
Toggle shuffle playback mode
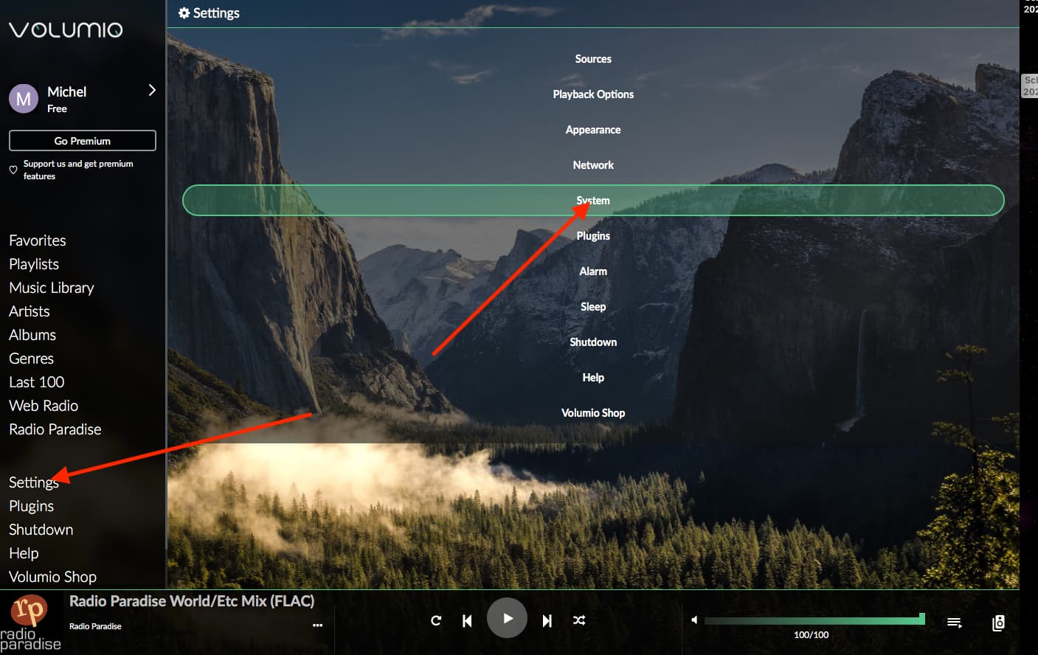pyautogui.click(x=579, y=620)
